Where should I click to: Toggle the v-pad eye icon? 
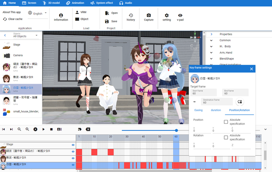(180, 18)
